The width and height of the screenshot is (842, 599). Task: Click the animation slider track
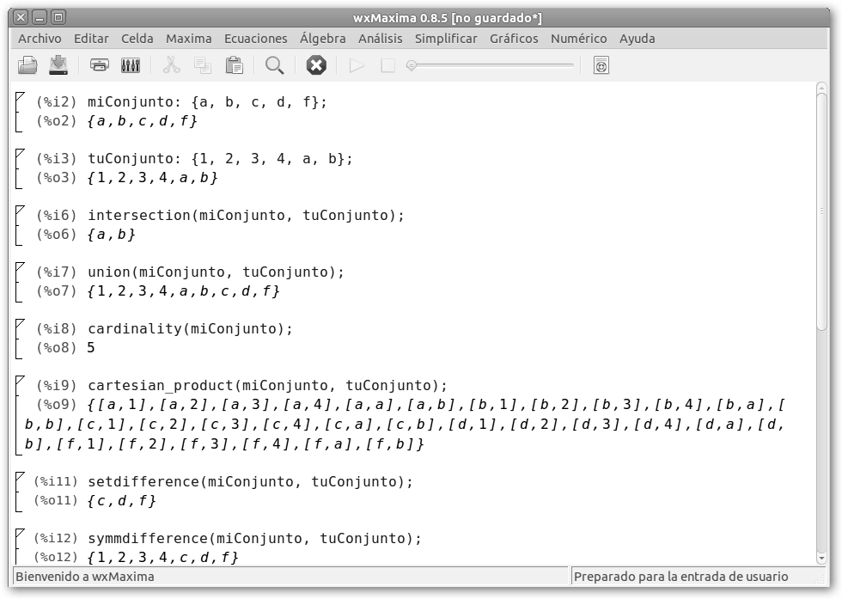[494, 65]
